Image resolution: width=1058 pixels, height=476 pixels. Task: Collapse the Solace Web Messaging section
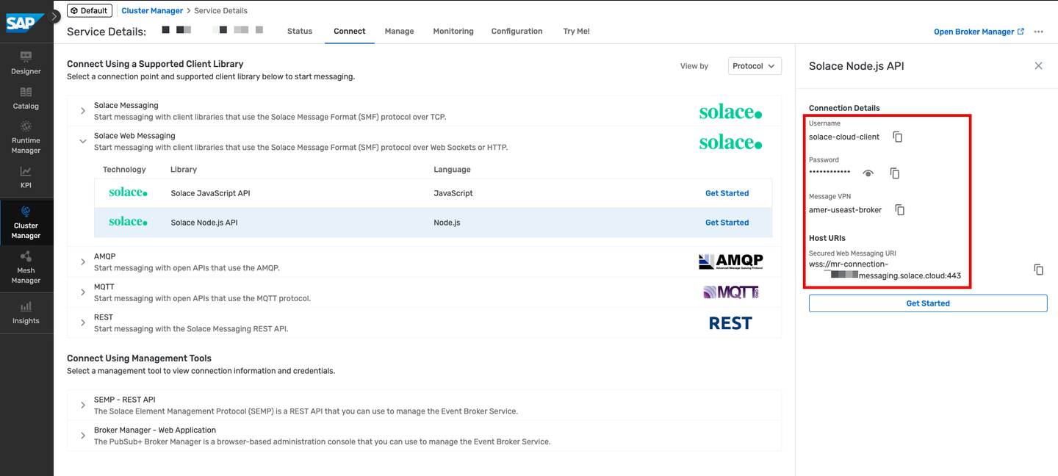point(83,141)
